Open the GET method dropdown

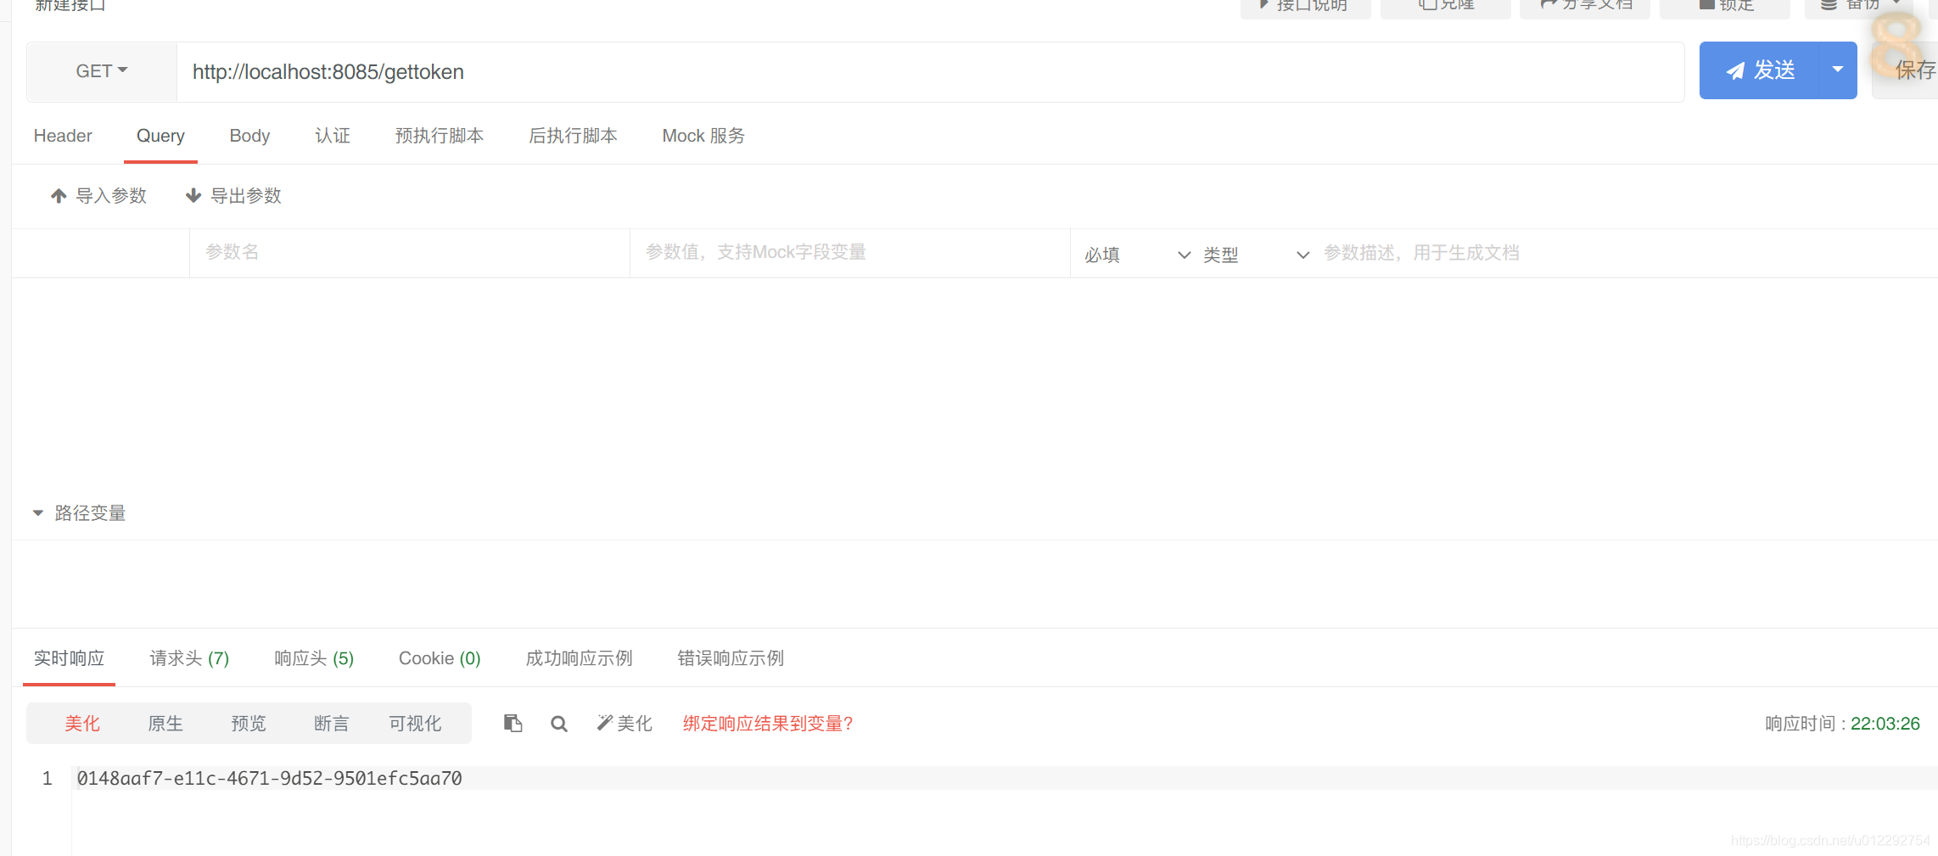[100, 71]
